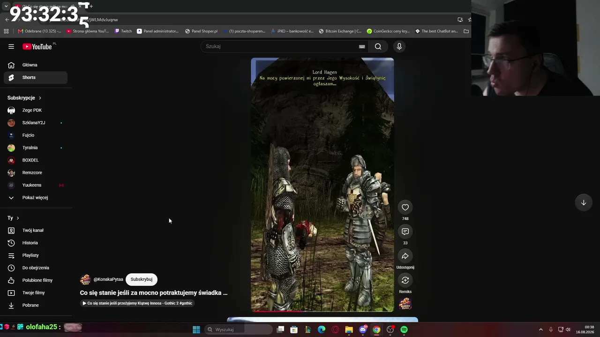Open the Short title 'Co się stanie jeśli za mocno'

click(154, 293)
